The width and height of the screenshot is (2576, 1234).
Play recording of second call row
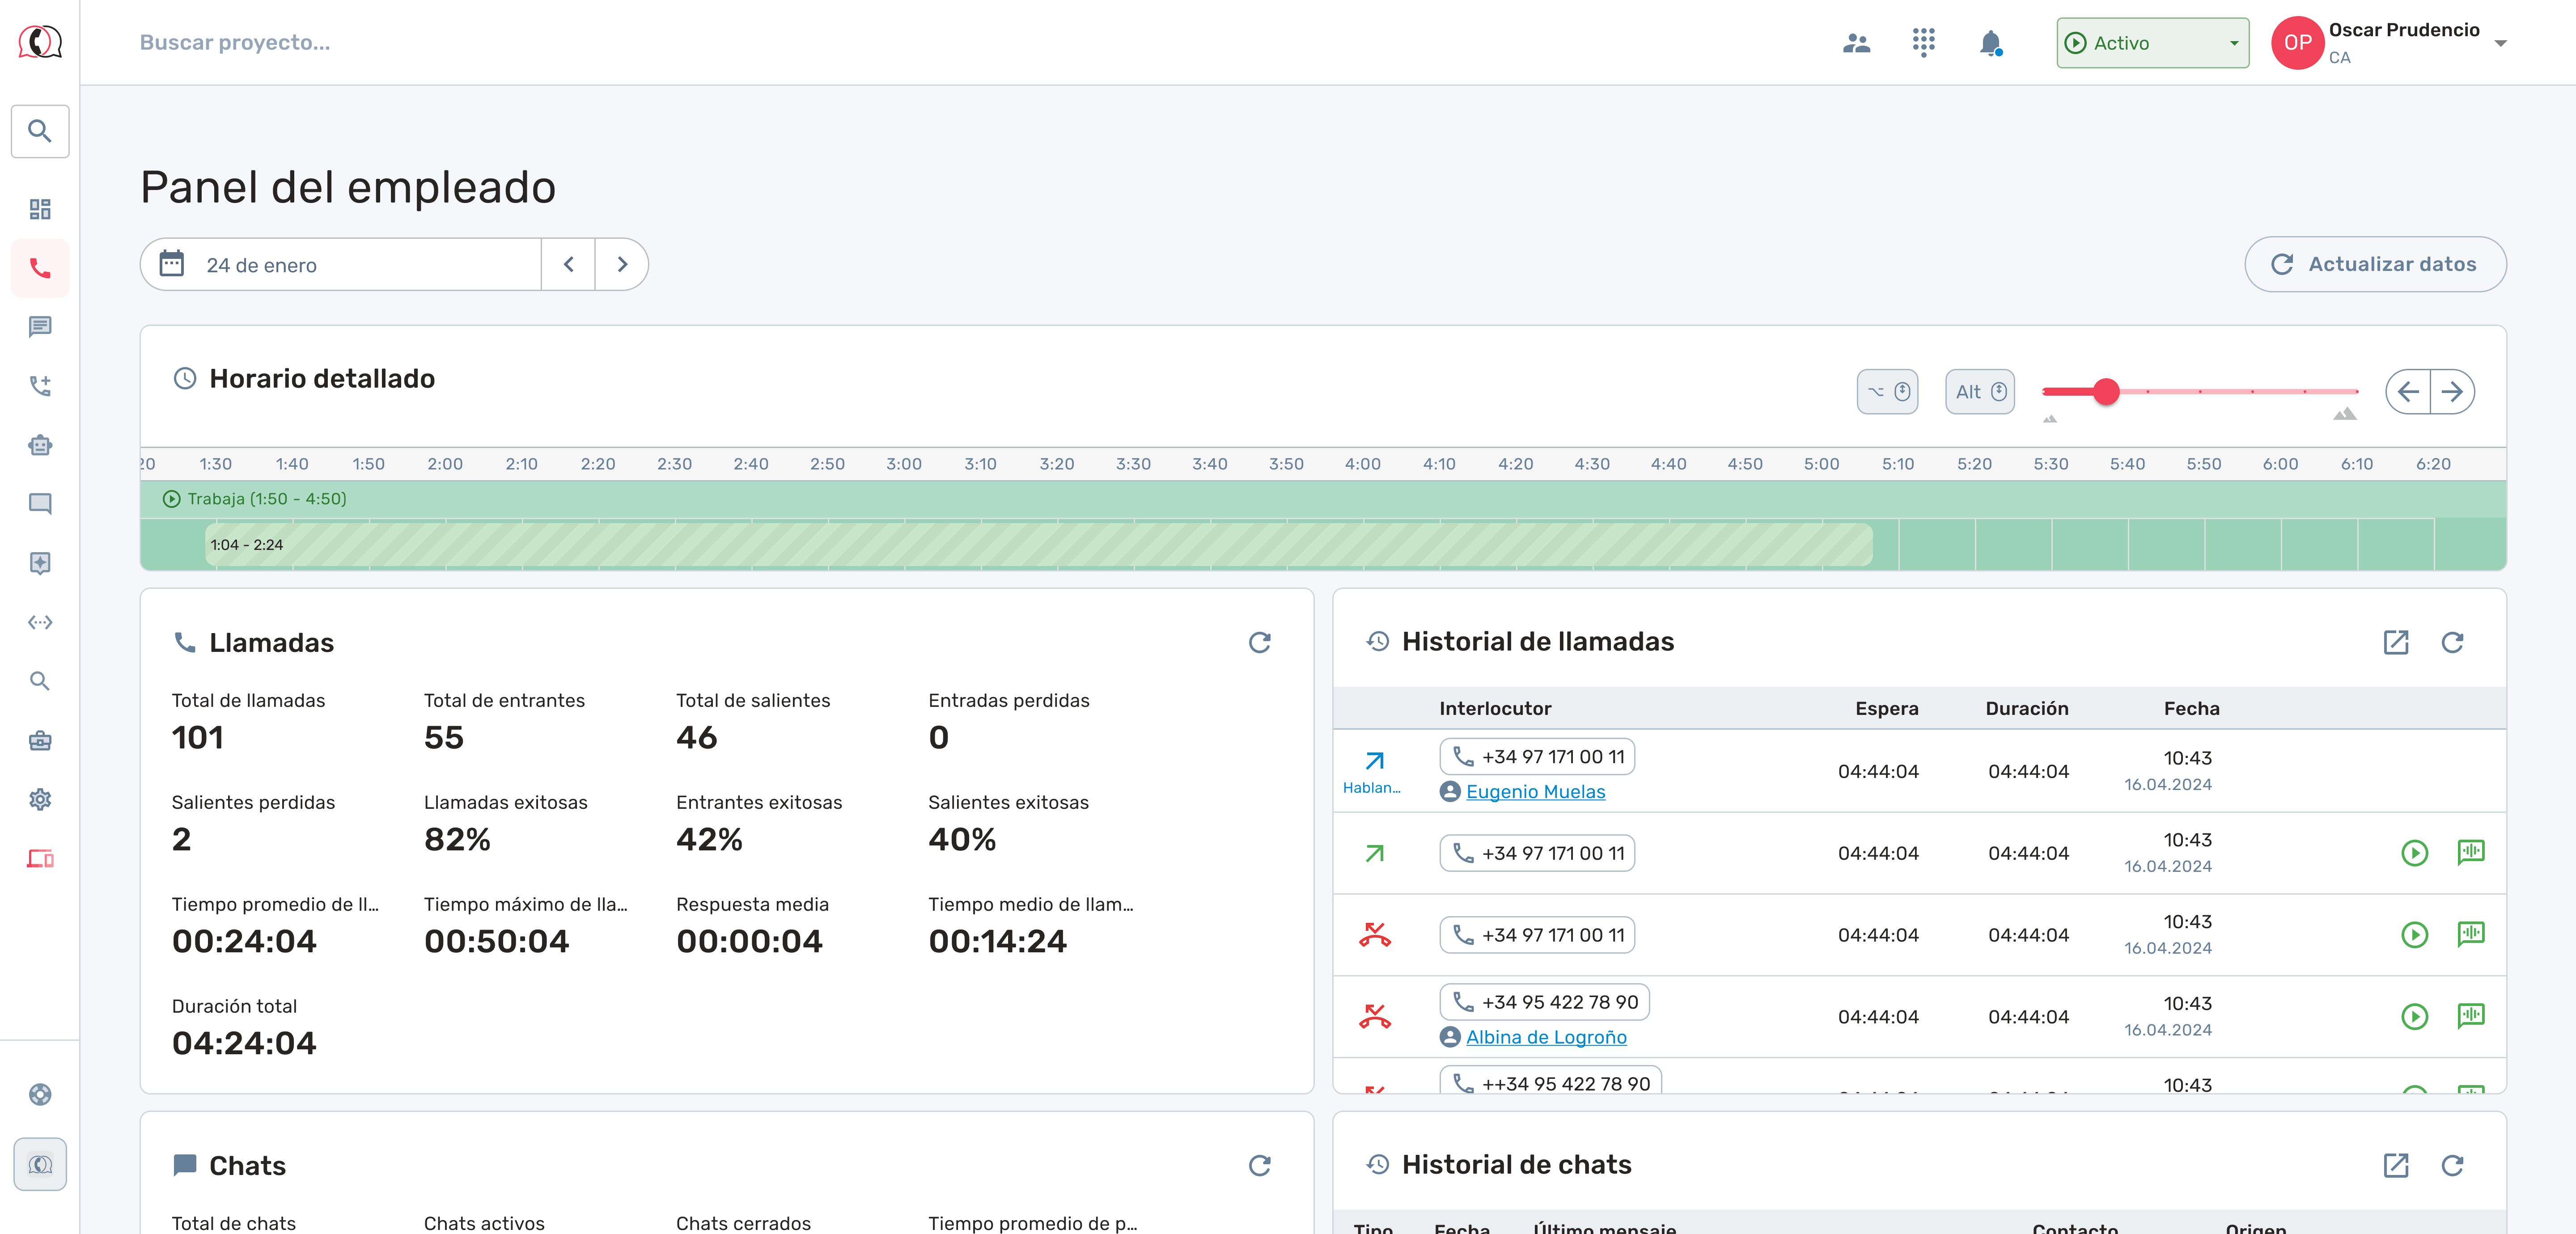point(2414,853)
